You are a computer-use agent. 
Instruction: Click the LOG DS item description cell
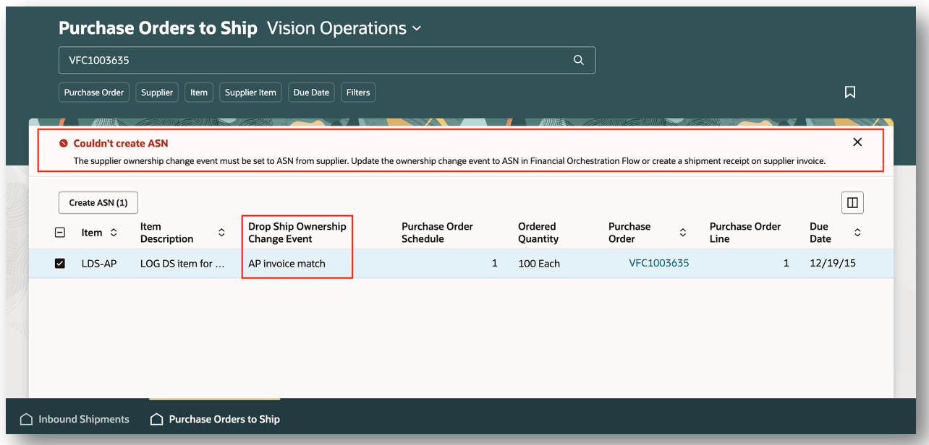182,264
